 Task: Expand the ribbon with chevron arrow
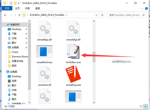(x=142, y=8)
